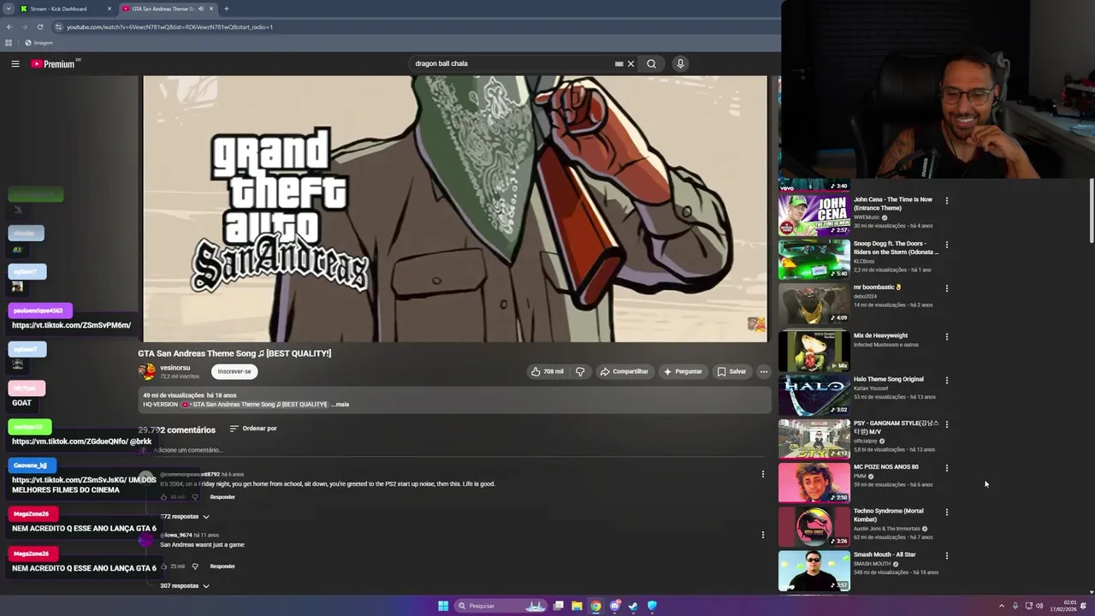Image resolution: width=1095 pixels, height=616 pixels.
Task: Open Mix de Heavyweight playlist
Action: pos(814,350)
